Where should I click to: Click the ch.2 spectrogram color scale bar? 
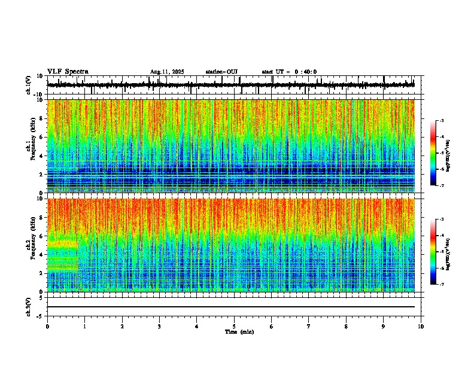click(x=433, y=252)
